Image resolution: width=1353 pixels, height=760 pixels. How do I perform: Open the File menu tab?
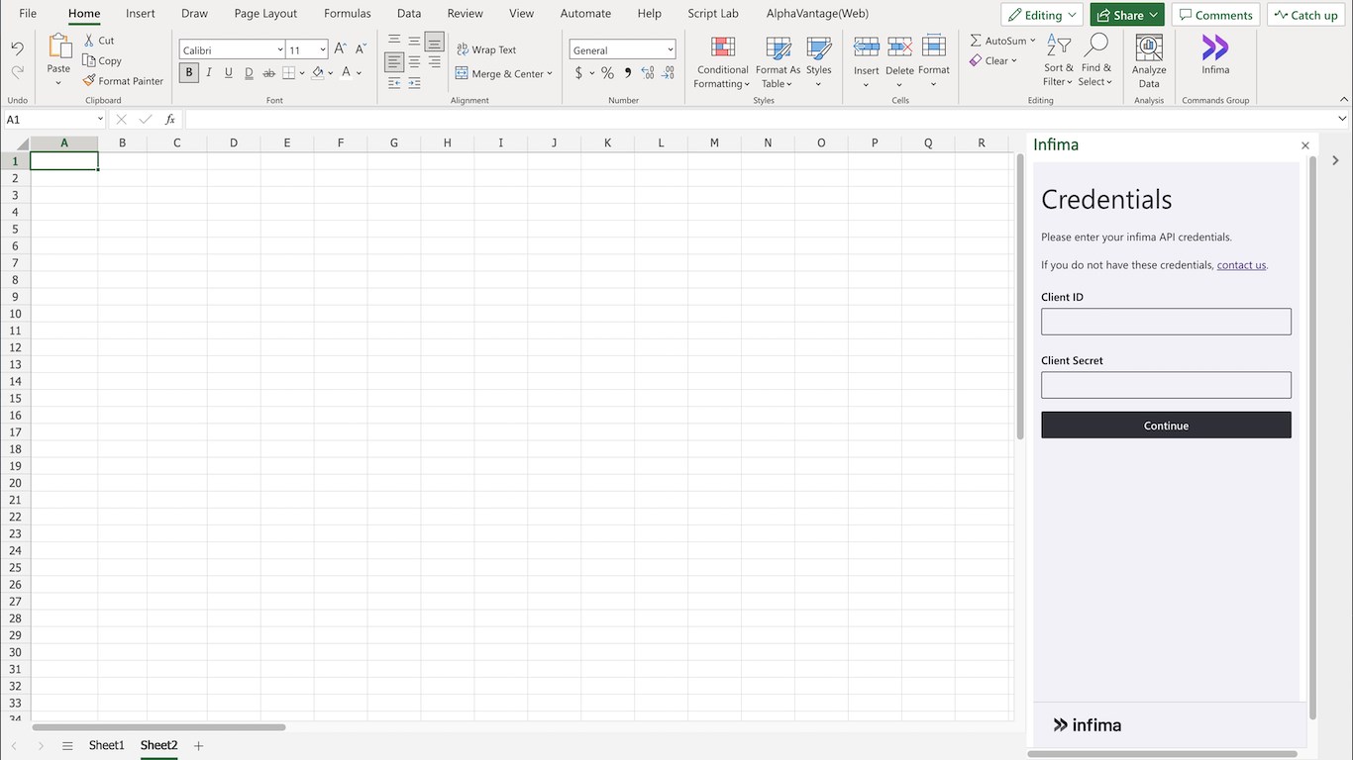(x=28, y=14)
